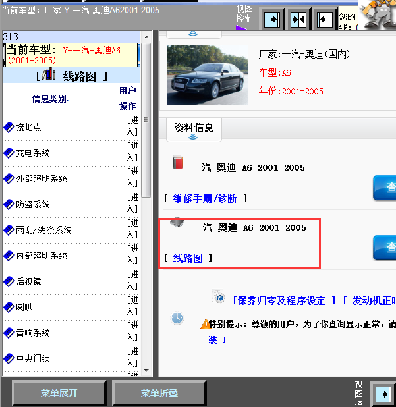Click the settings page icon beside 保养归零及程序设定
Viewport: 396px width, 407px height.
click(x=218, y=296)
